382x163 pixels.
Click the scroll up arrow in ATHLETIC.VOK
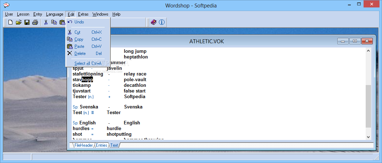click(x=368, y=51)
